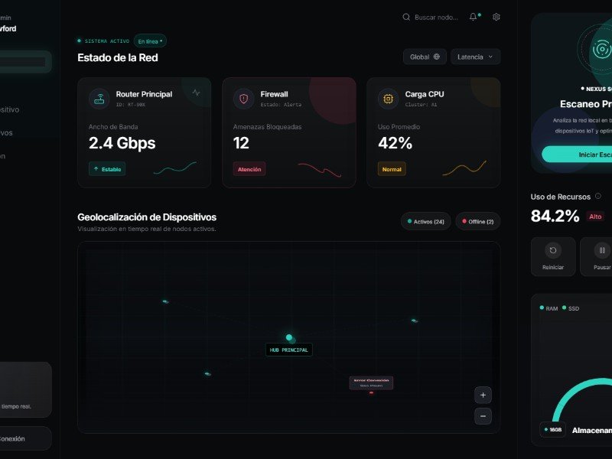The width and height of the screenshot is (612, 459).
Task: Toggle the SSD legend series
Action: coord(571,308)
